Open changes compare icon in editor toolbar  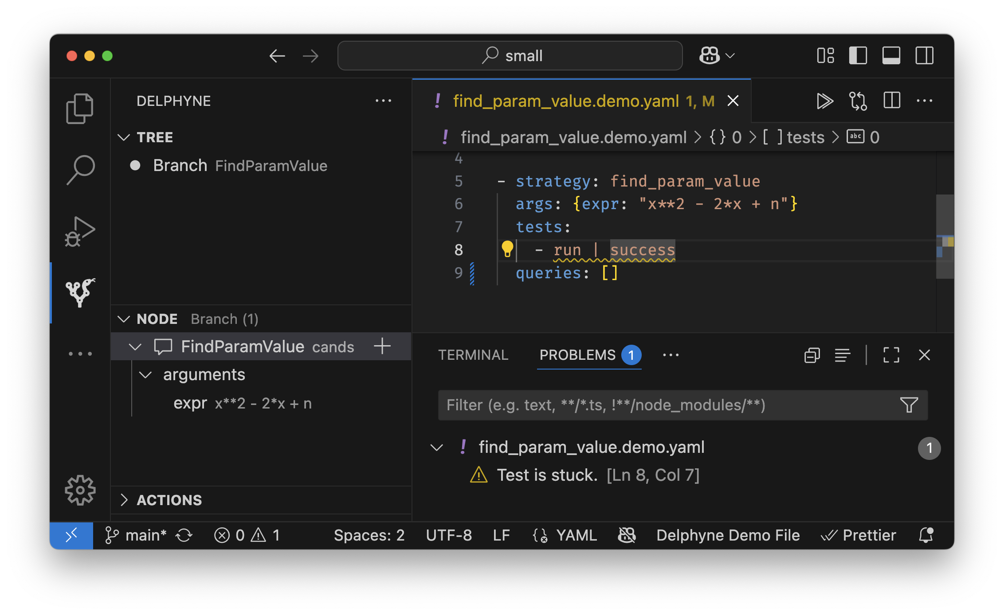858,101
